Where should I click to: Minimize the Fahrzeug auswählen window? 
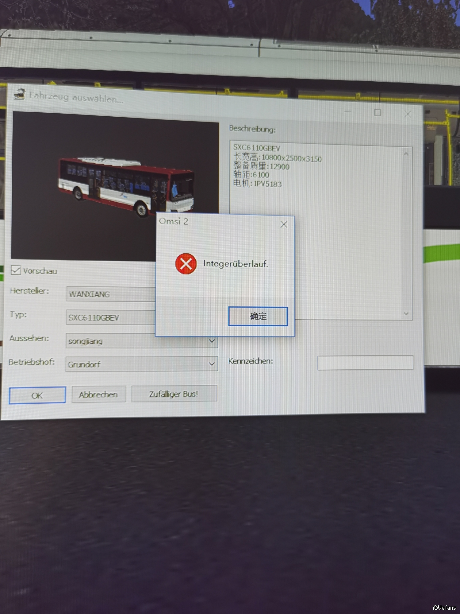click(348, 112)
